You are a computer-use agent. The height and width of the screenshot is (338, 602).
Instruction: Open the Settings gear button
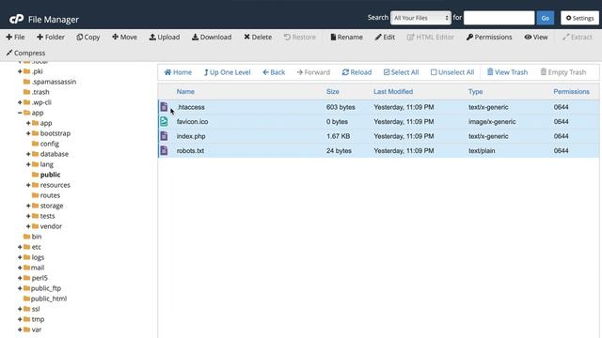click(x=579, y=18)
